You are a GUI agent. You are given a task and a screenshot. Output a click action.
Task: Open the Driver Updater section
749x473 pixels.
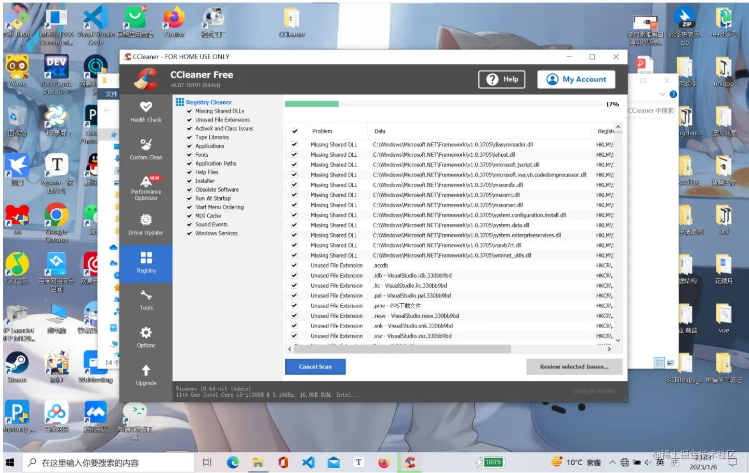pos(146,225)
